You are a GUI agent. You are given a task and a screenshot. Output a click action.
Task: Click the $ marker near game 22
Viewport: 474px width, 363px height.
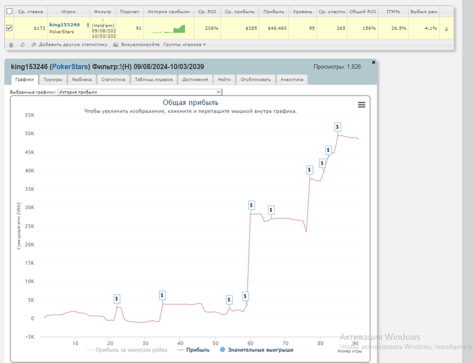click(x=116, y=298)
